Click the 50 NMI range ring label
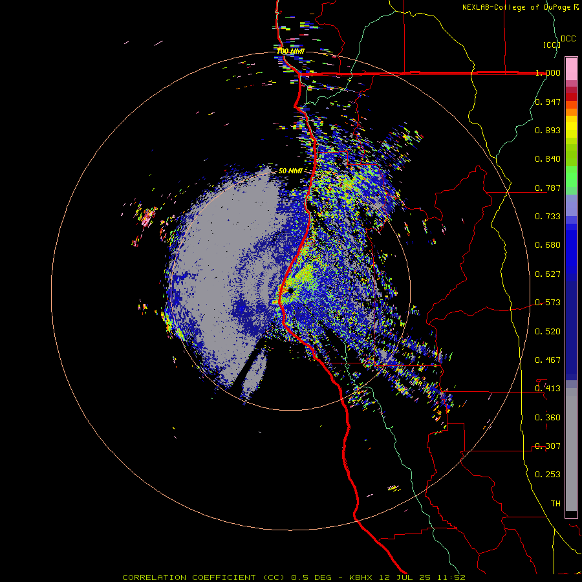The image size is (582, 582). (x=290, y=171)
